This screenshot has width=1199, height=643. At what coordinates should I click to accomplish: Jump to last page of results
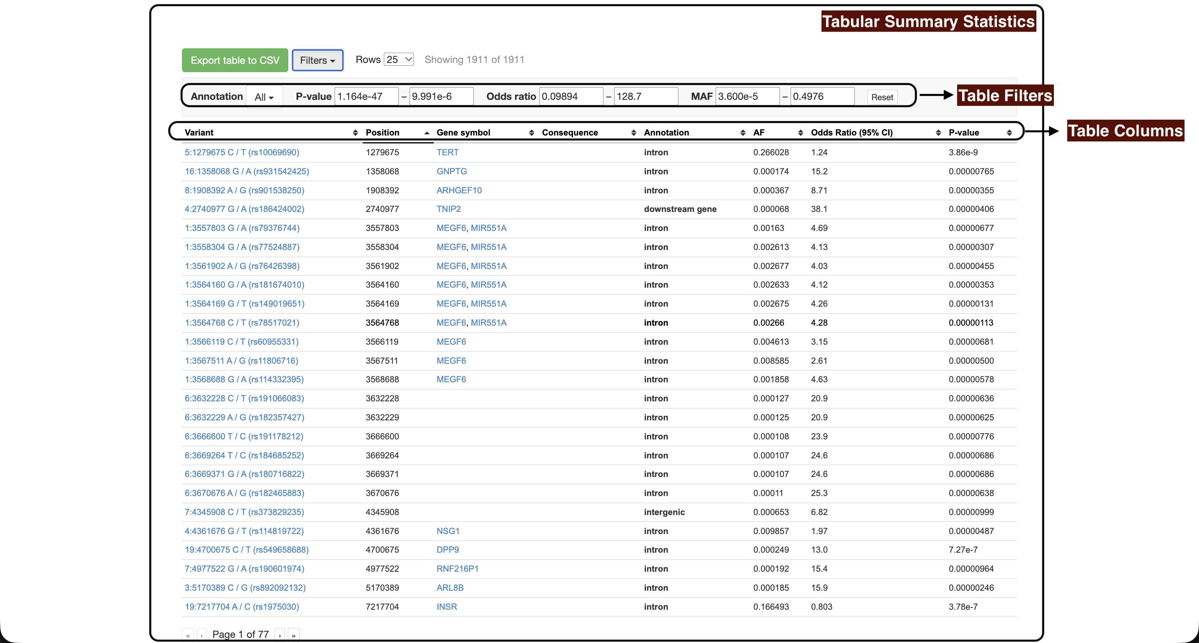tap(294, 635)
